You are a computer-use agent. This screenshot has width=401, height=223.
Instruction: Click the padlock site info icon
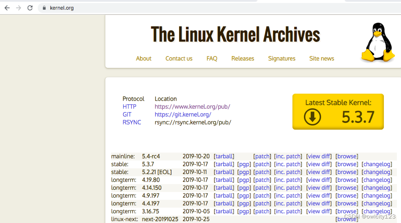coord(44,8)
